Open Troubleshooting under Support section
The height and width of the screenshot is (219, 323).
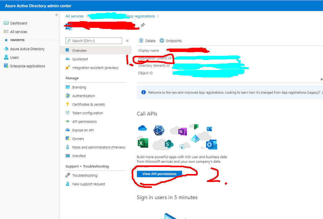click(96, 175)
